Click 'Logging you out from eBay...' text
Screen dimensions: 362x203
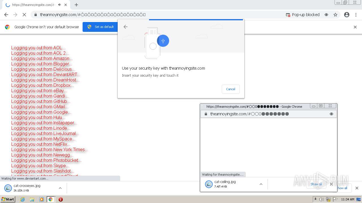click(39, 91)
